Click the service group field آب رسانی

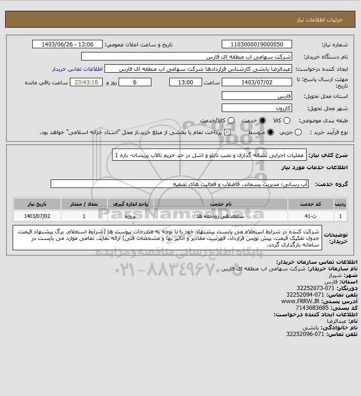(x=180, y=184)
